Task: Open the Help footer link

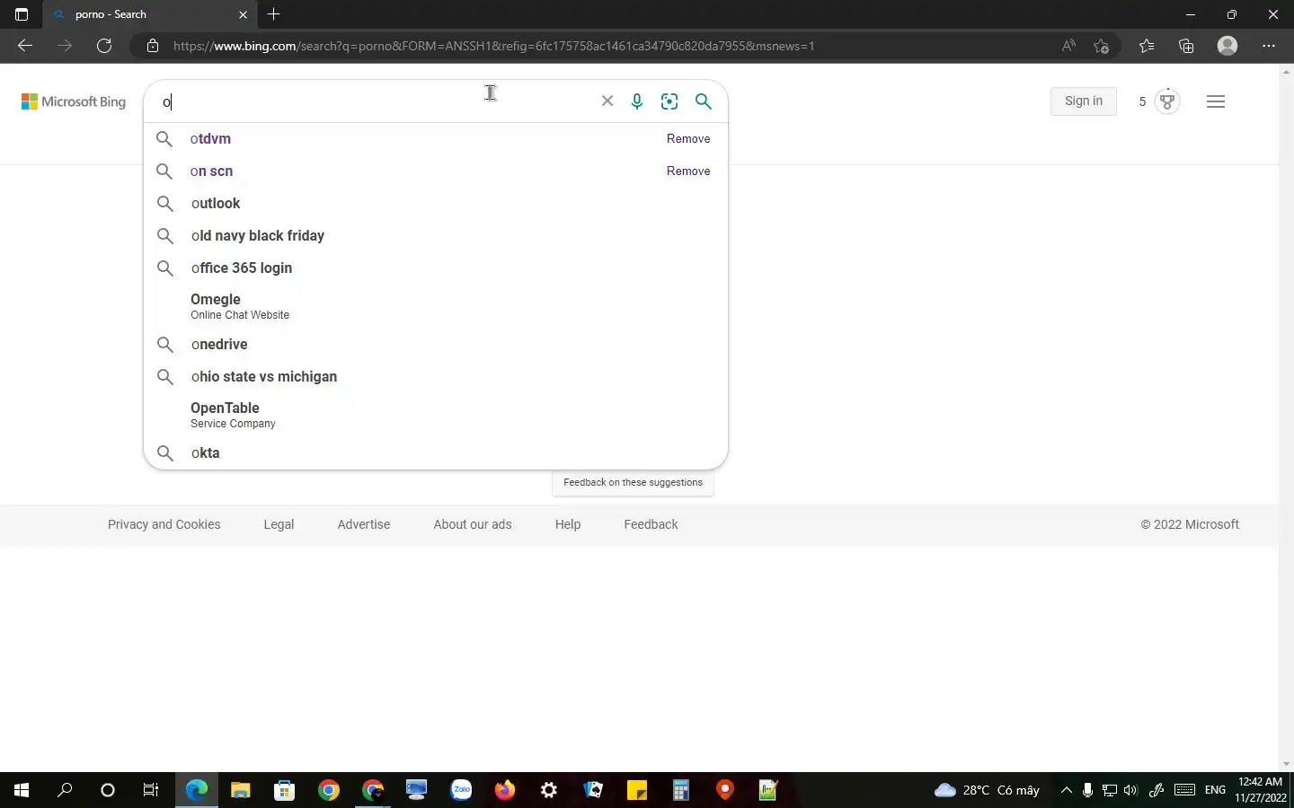Action: click(568, 524)
